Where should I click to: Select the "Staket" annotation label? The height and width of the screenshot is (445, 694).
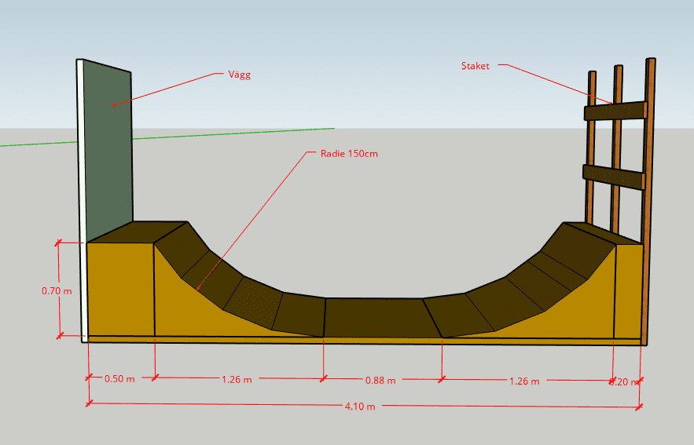pos(475,66)
